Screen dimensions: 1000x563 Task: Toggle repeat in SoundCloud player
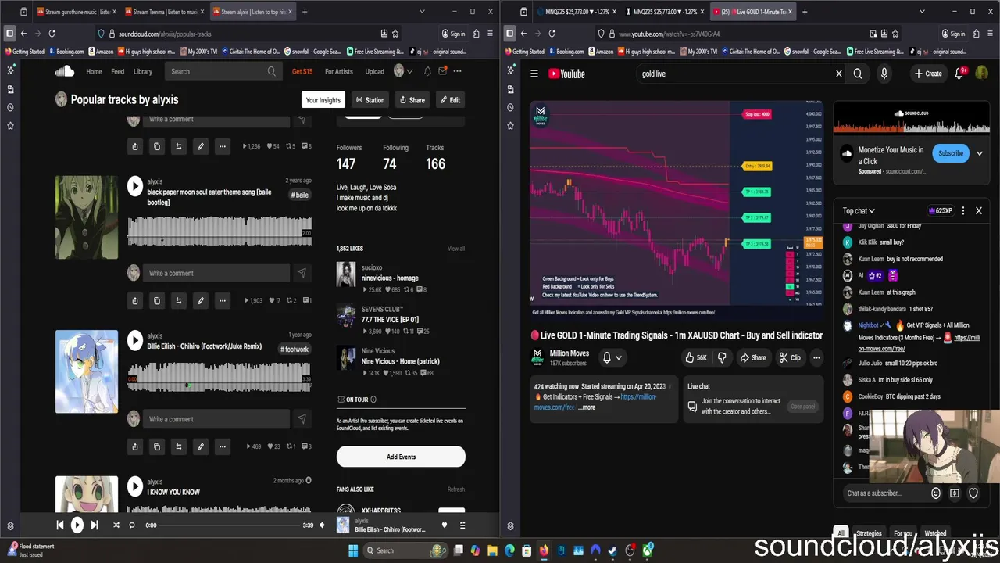click(x=132, y=525)
